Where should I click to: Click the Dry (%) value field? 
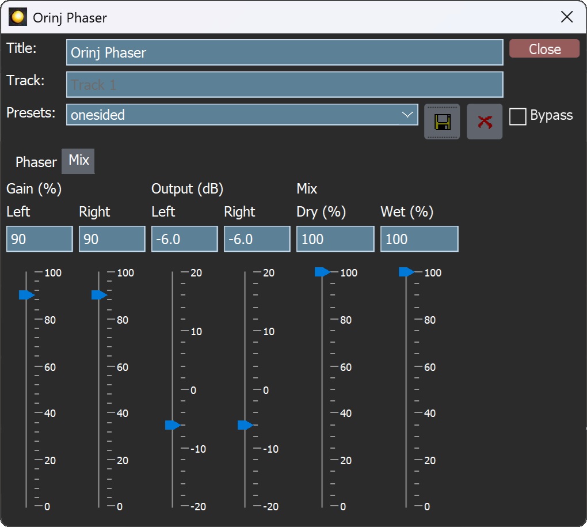pyautogui.click(x=336, y=239)
